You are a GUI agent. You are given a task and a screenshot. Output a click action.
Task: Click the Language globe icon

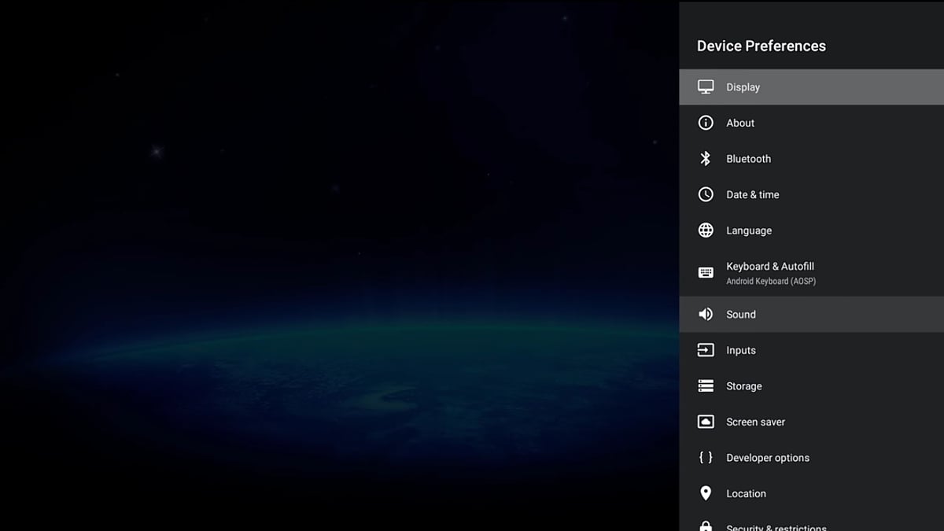coord(706,230)
